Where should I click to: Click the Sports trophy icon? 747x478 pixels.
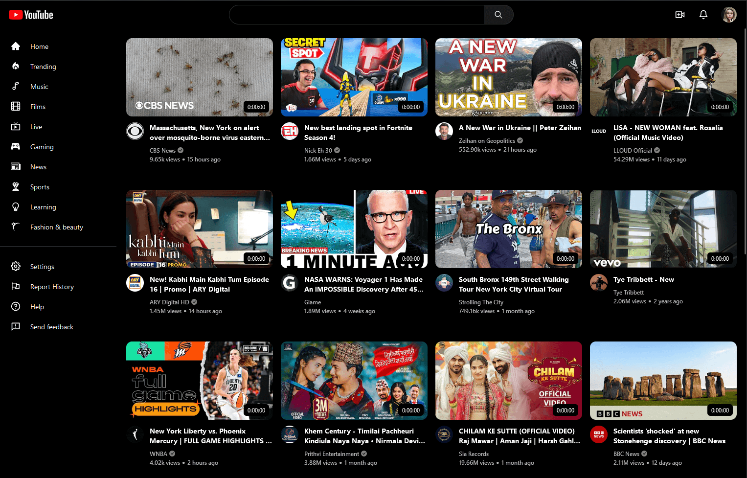pos(16,187)
